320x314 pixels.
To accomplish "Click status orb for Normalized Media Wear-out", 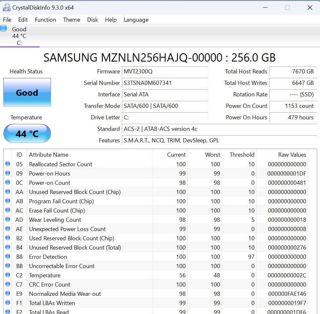I will tap(8, 293).
